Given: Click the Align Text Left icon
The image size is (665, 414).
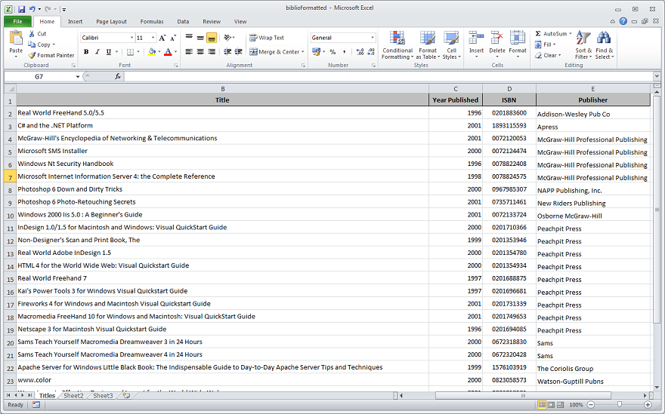Looking at the screenshot, I should [x=189, y=51].
